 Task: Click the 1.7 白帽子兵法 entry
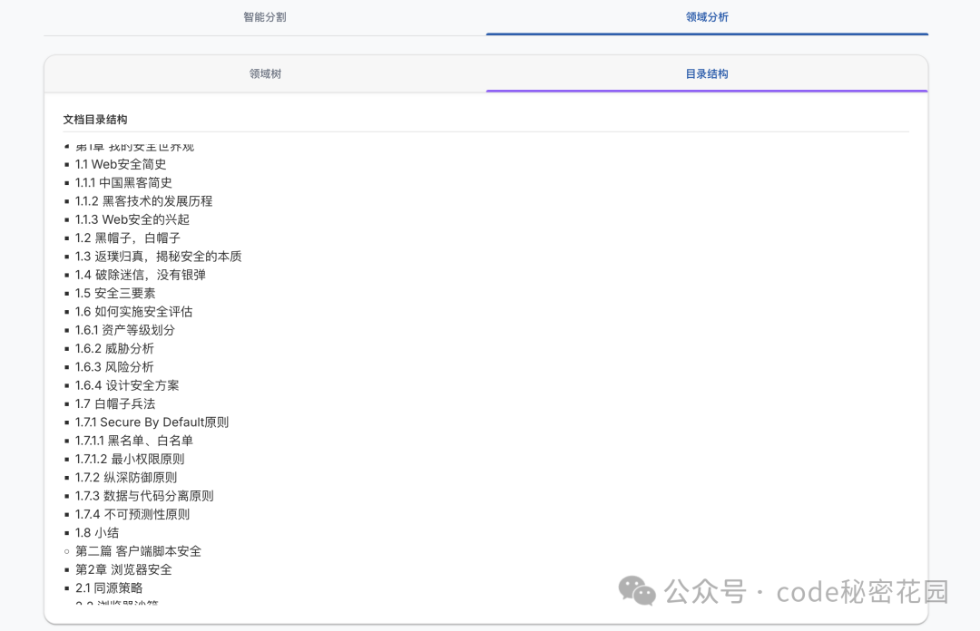115,403
